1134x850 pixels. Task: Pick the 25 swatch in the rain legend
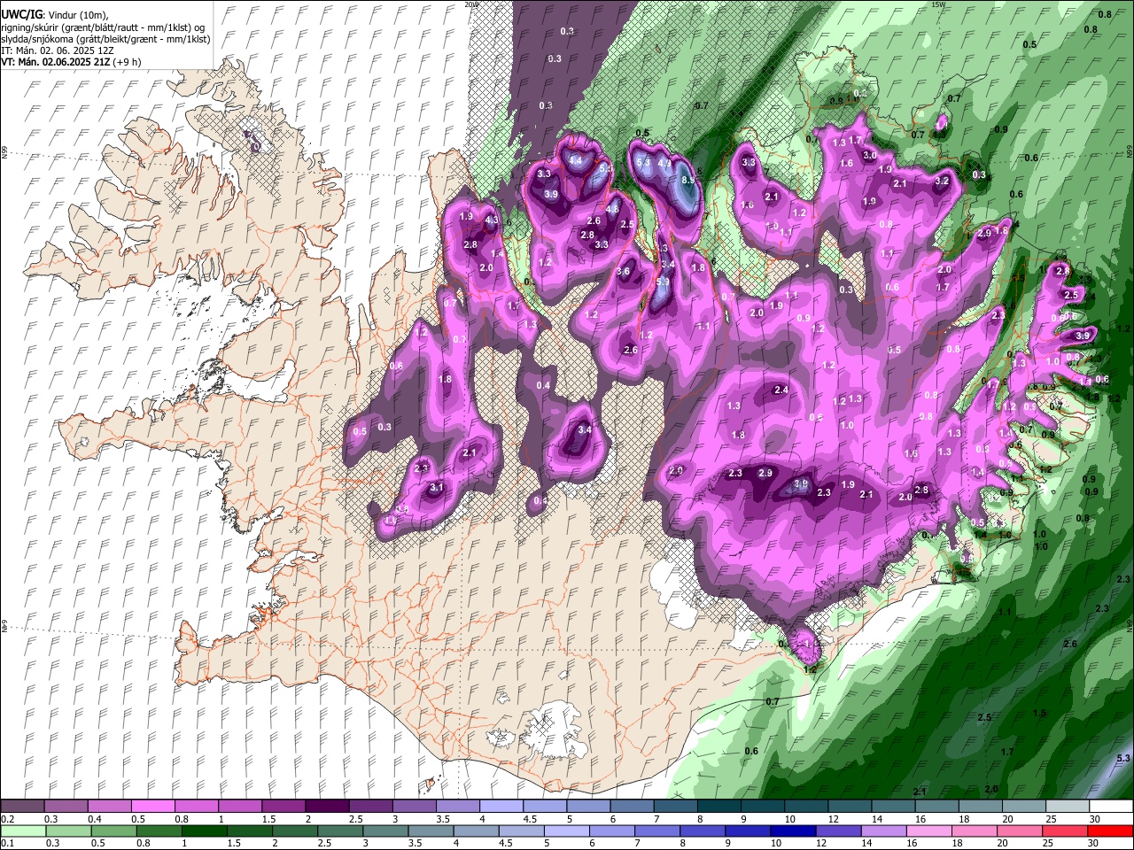(1064, 831)
